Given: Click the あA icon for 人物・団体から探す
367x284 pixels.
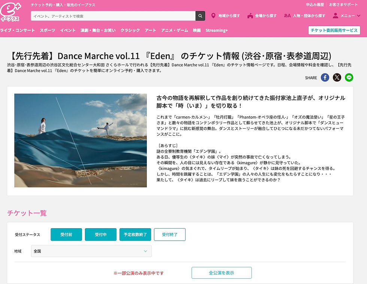Looking at the screenshot, I should (287, 16).
